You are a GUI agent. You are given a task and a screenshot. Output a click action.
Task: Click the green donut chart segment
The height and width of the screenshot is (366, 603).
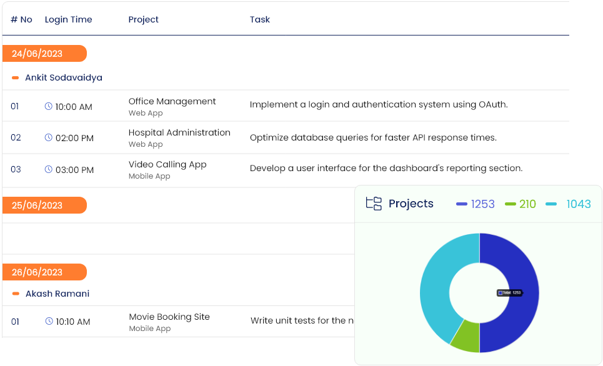click(x=467, y=337)
